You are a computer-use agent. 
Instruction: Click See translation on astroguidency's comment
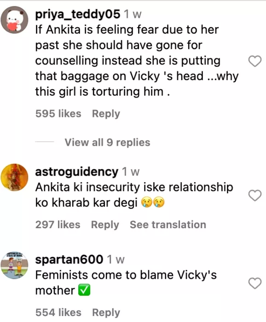pyautogui.click(x=168, y=224)
